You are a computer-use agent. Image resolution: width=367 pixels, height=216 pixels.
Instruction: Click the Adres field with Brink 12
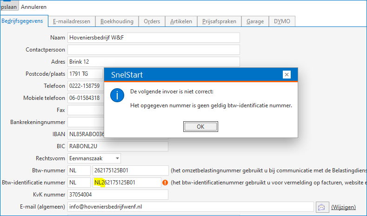[x=153, y=62]
